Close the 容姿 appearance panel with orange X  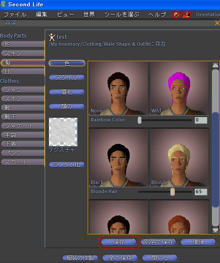click(x=217, y=23)
